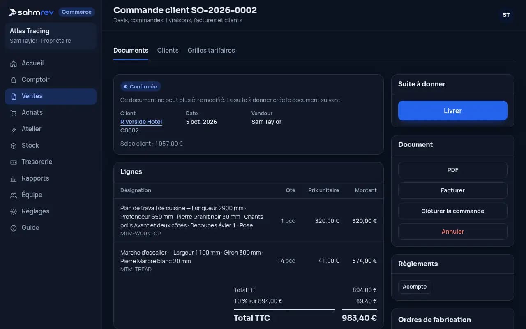Viewport: 526px width, 329px height.
Task: Click the sahmrev logo
Action: 32,12
